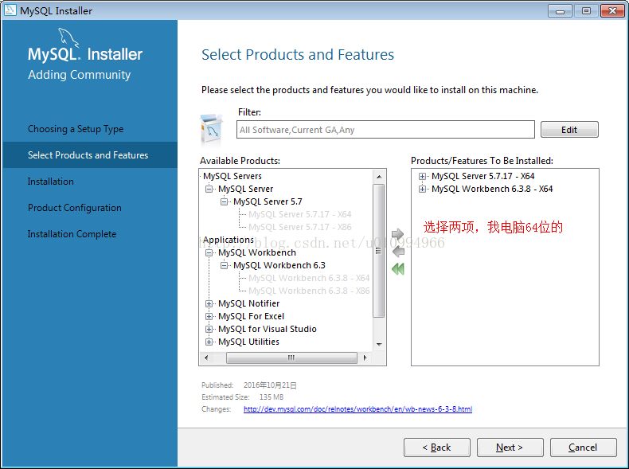The width and height of the screenshot is (629, 469).
Task: Select the grayed MySQL Server 5.7.17 - X86 entry
Action: [299, 227]
